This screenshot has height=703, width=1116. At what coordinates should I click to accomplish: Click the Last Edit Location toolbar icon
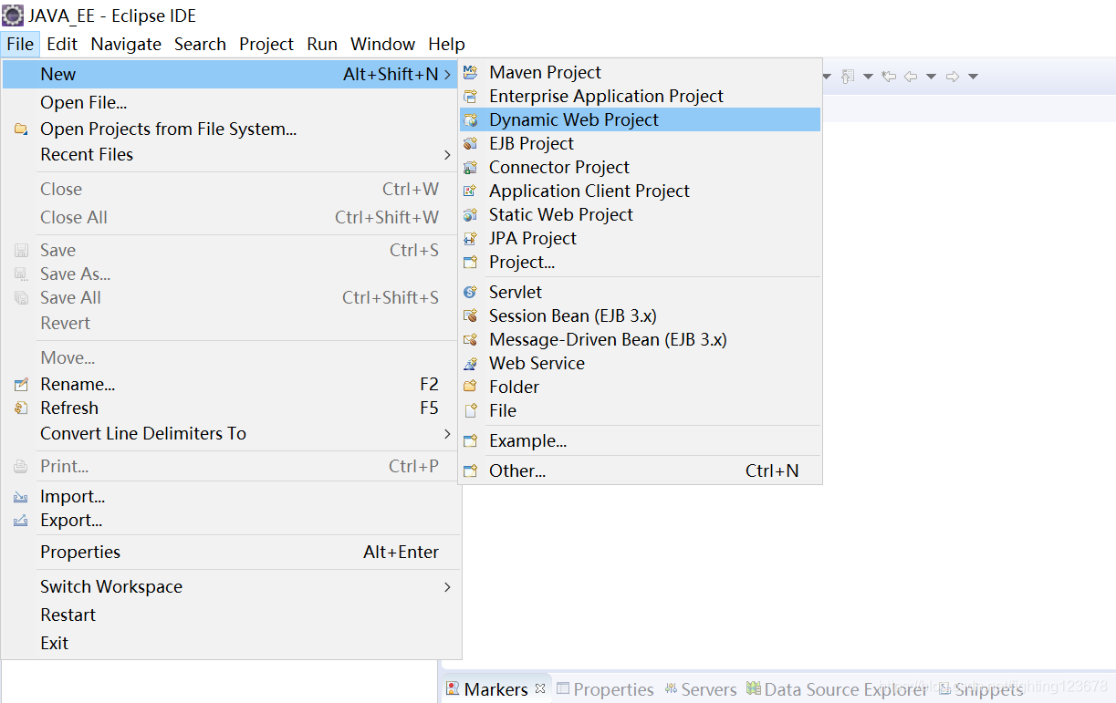pyautogui.click(x=889, y=77)
